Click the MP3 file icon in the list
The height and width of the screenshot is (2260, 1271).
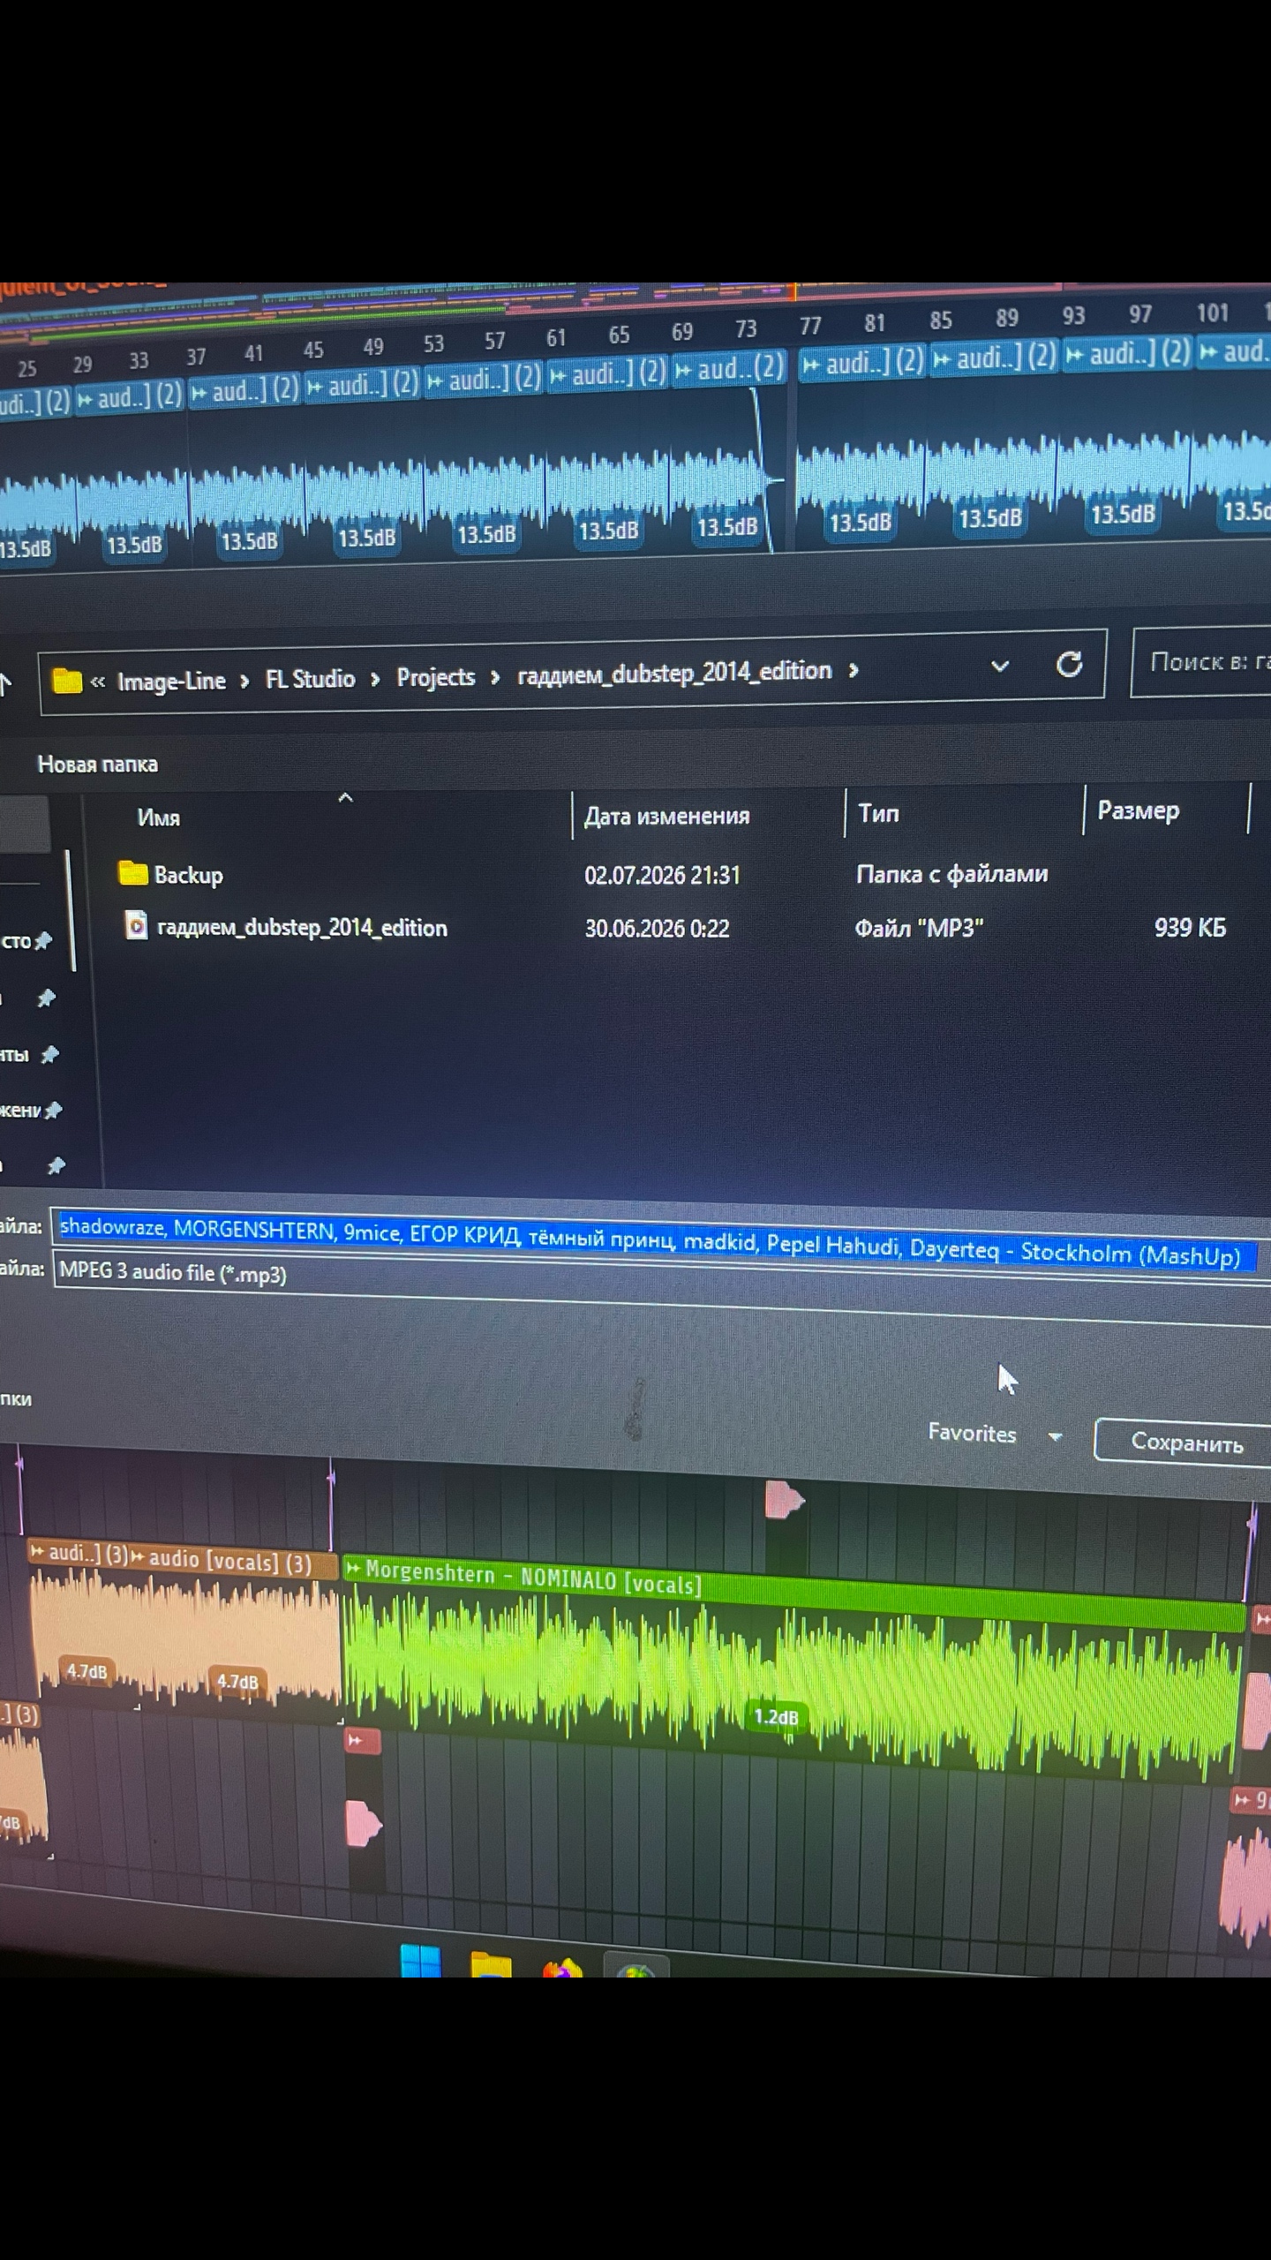(136, 925)
